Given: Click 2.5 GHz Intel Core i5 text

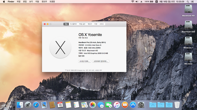Looking at the screenshot, I should (93, 45).
